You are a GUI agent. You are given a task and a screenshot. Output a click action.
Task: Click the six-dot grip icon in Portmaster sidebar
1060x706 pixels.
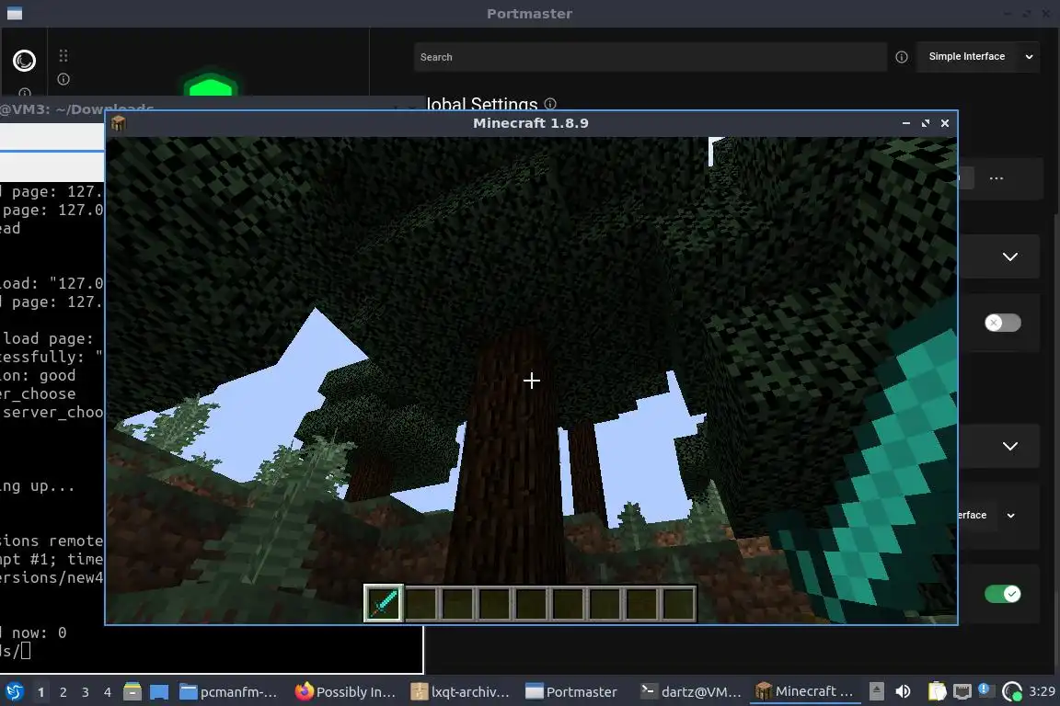63,55
